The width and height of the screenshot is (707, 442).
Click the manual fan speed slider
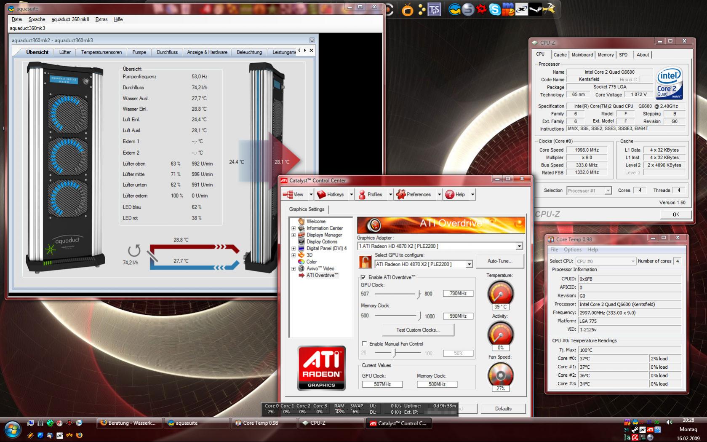(x=395, y=353)
